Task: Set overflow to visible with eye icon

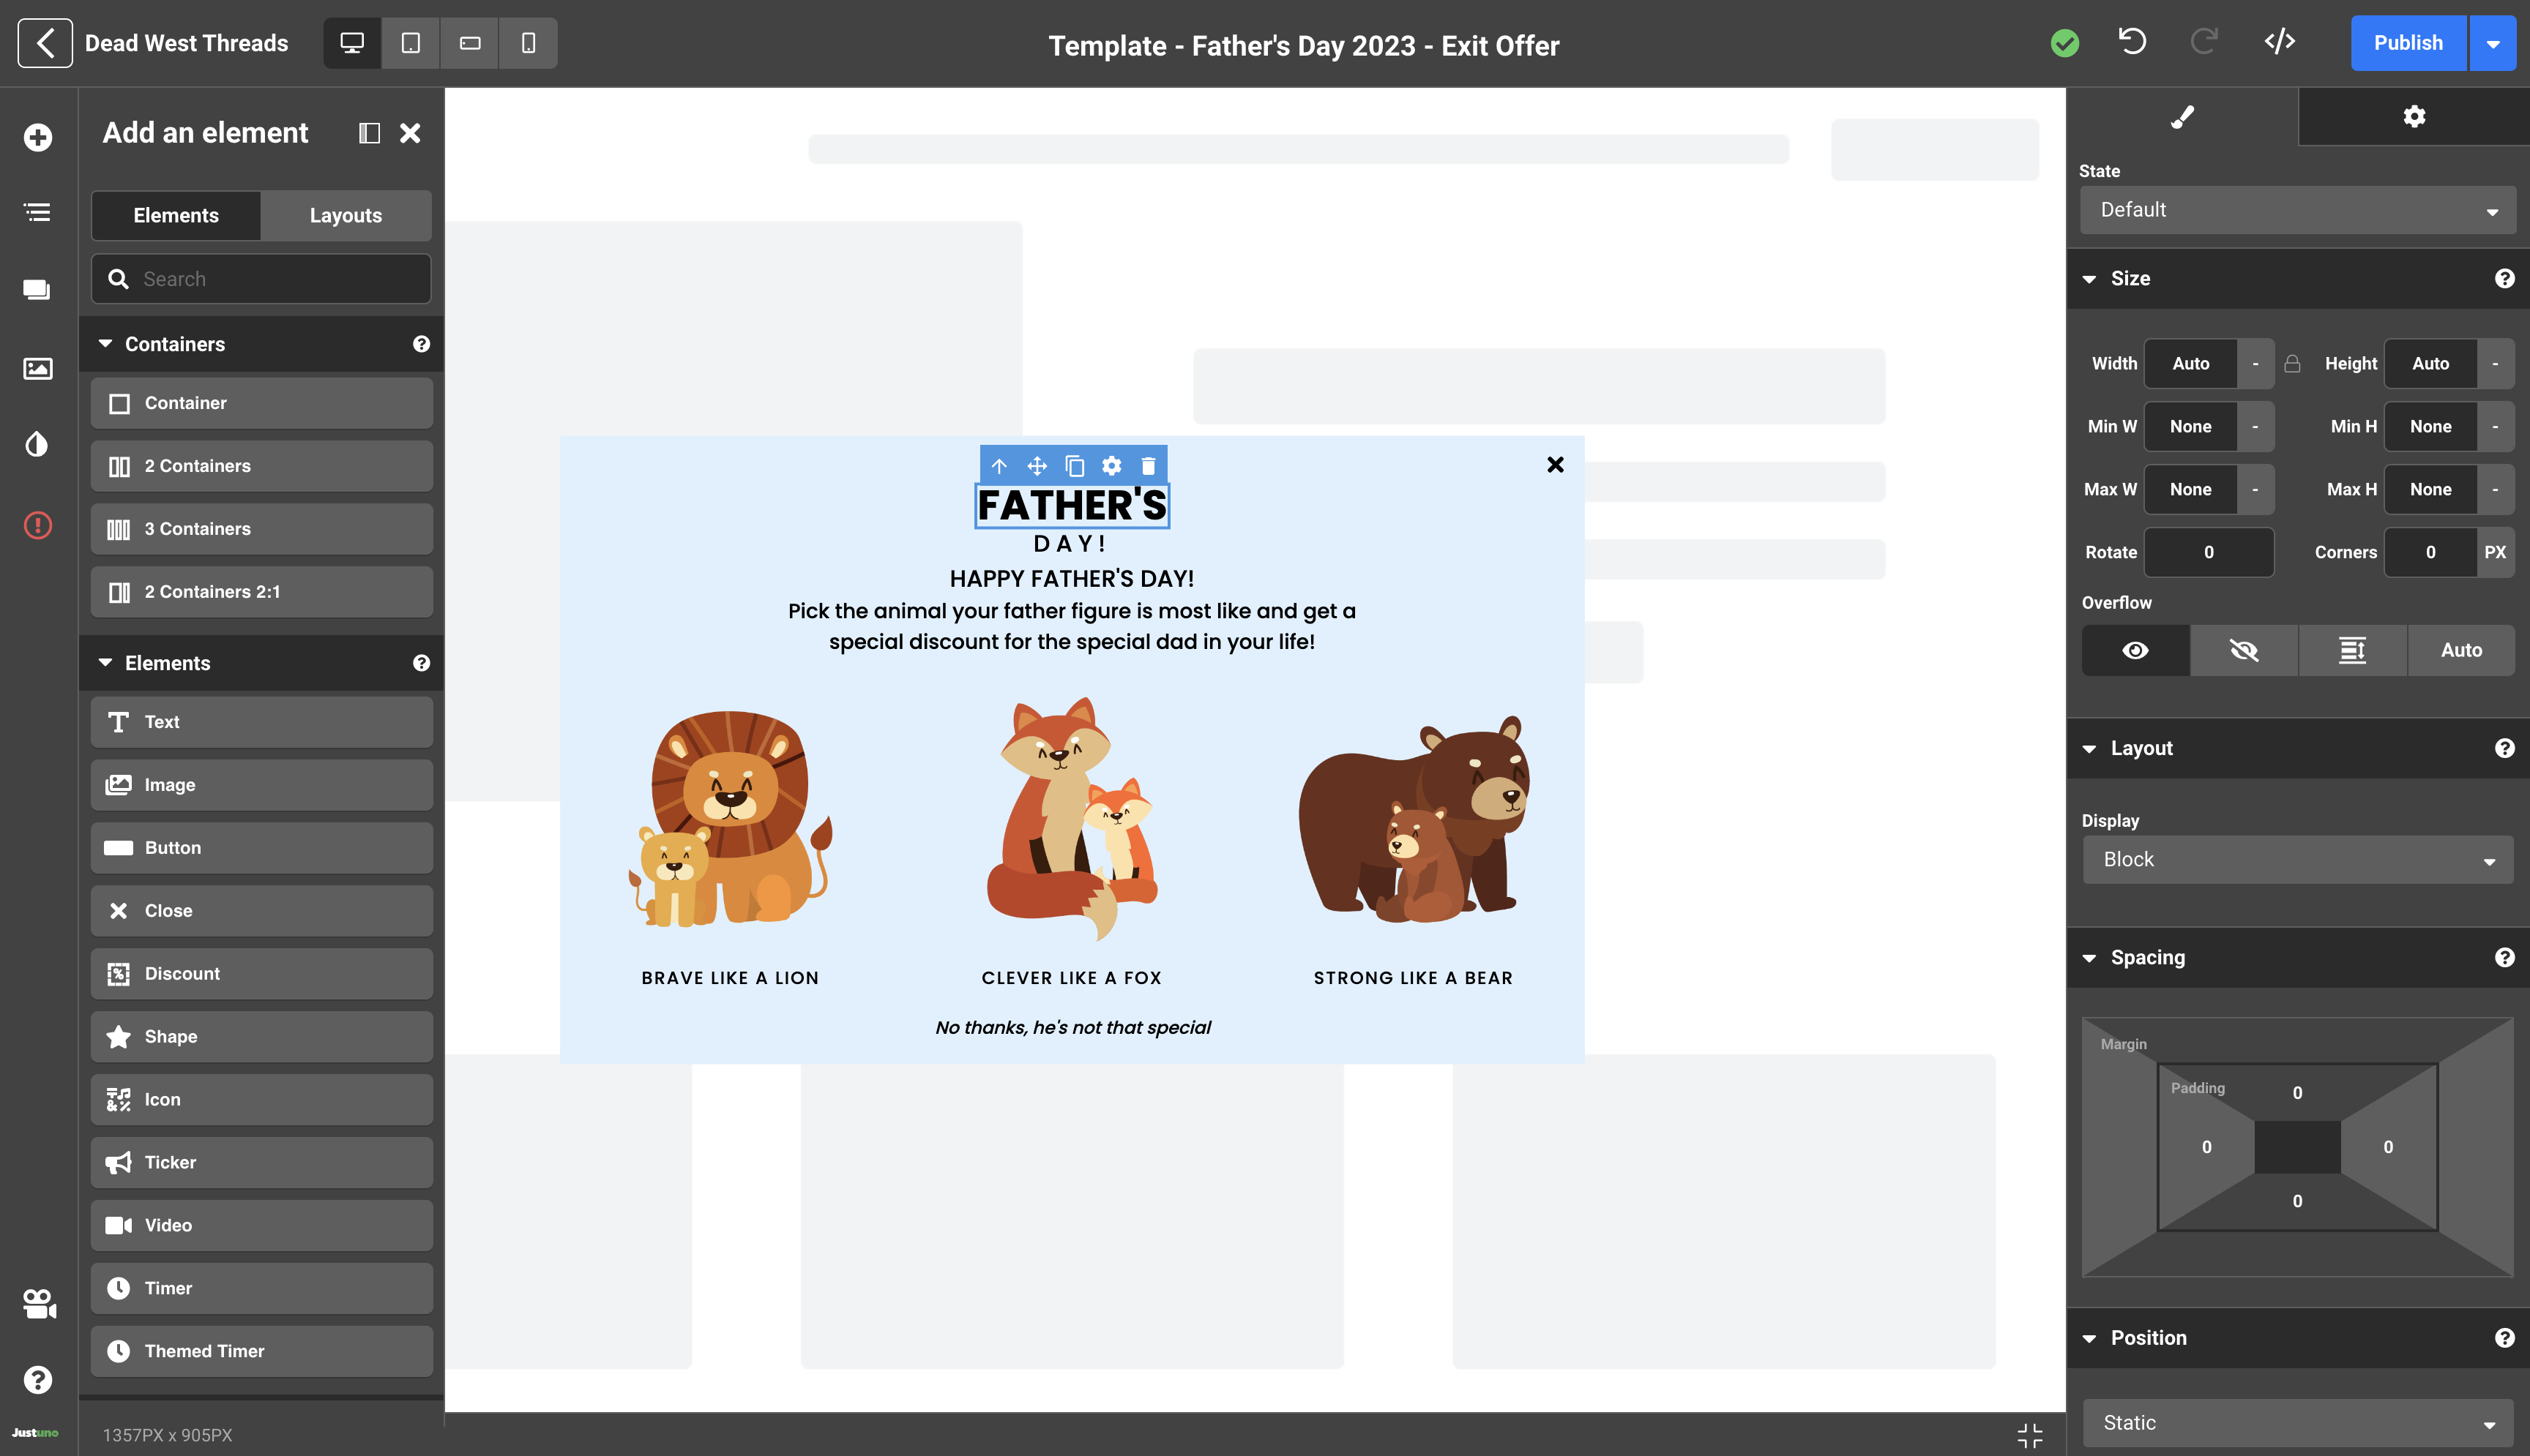Action: coord(2136,651)
